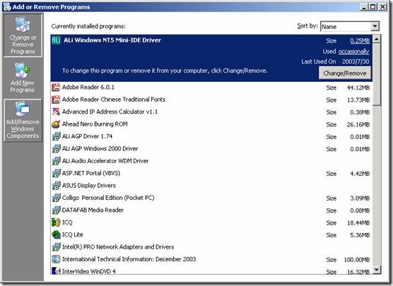393x286 pixels.
Task: Select the ICQ Lite entry name
Action: pyautogui.click(x=72, y=234)
